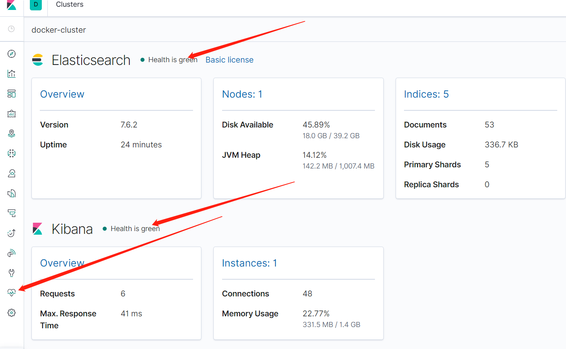
Task: Select the Replica Shards value 0
Action: (x=487, y=184)
